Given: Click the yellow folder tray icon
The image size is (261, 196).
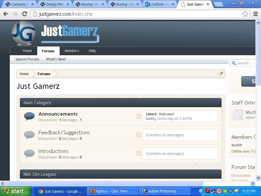Looking at the screenshot, I should [237, 191].
